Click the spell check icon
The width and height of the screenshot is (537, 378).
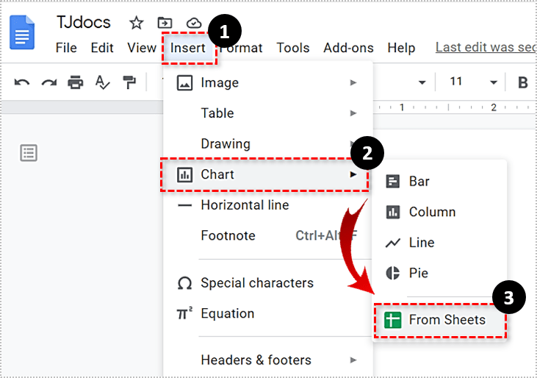(102, 82)
